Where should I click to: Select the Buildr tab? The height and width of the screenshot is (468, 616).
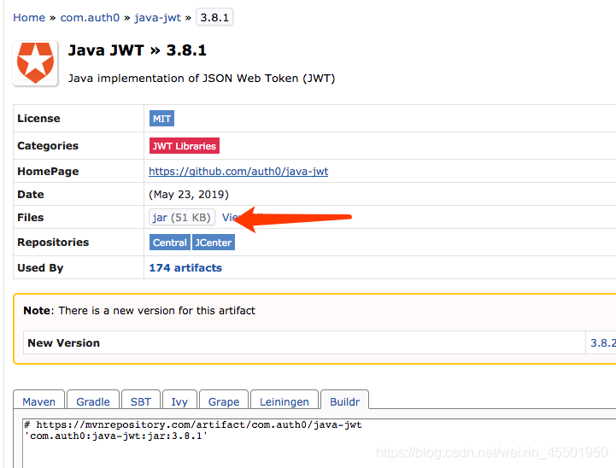(345, 401)
